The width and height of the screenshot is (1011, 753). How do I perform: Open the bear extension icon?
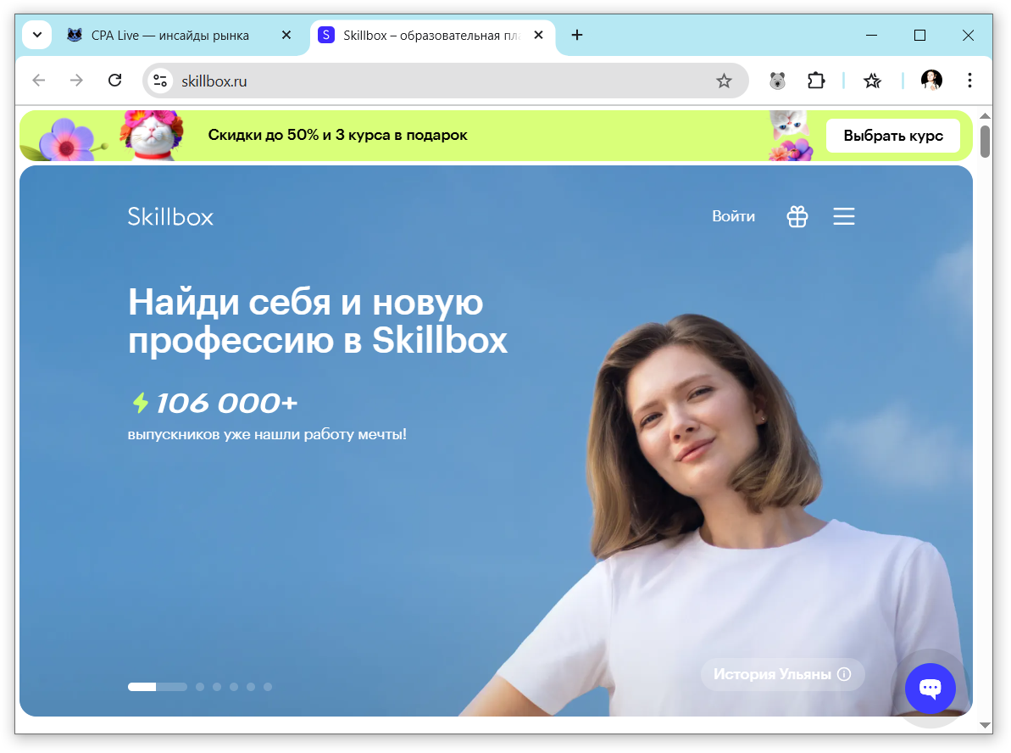778,81
